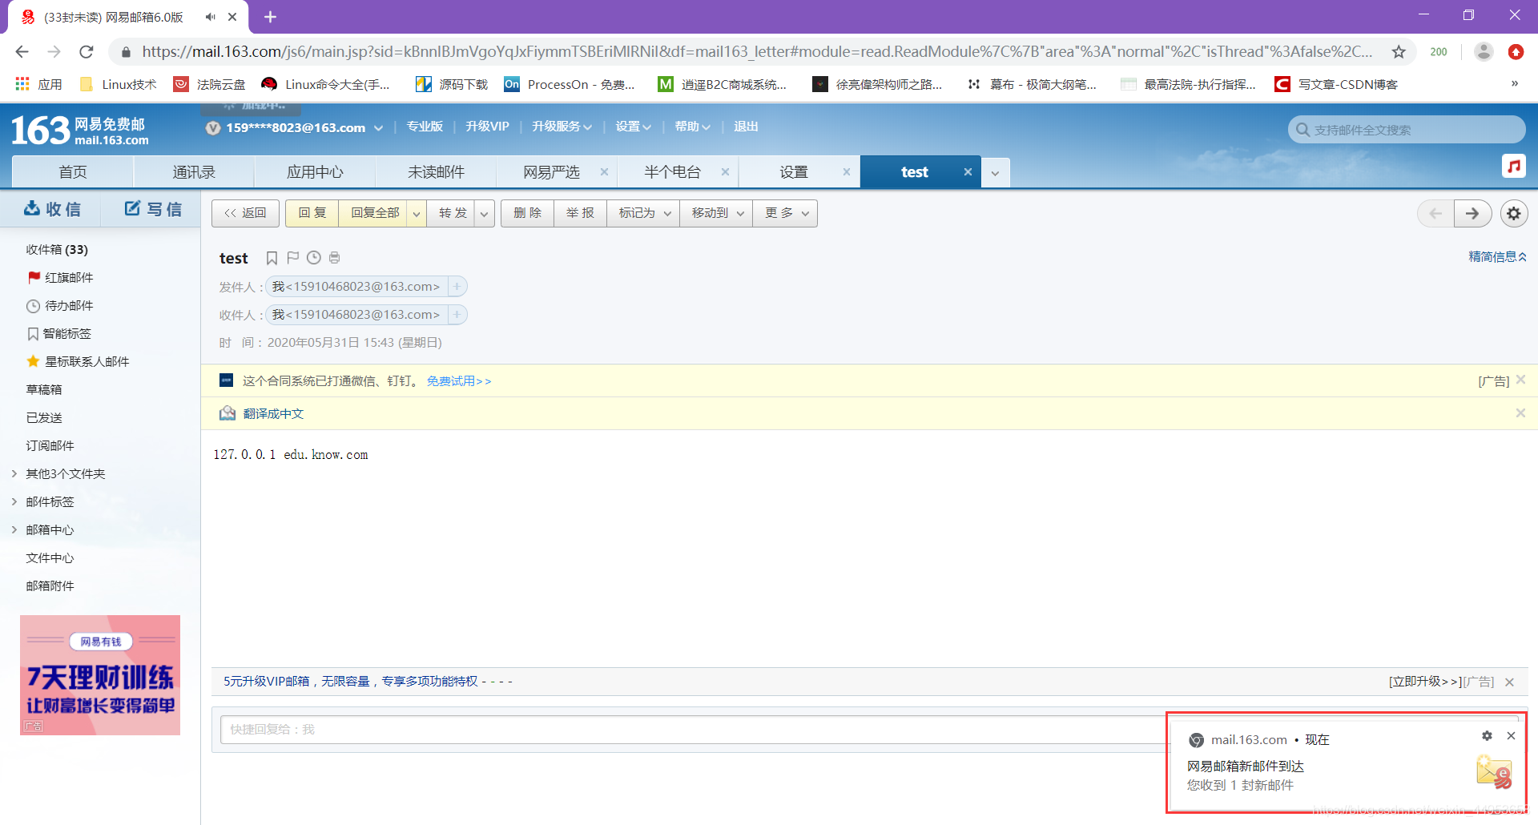Viewport: 1538px width, 825px height.
Task: Click the red extension icon in browser toolbar
Action: 1516,52
